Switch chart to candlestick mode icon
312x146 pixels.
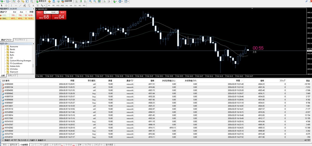(81, 1)
